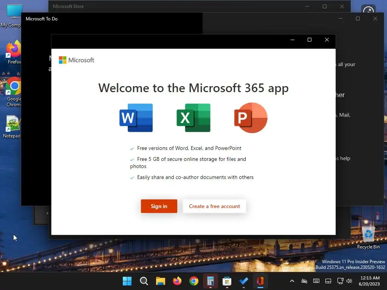Open the volume control tray icon
This screenshot has height=290, width=387.
pyautogui.click(x=349, y=281)
